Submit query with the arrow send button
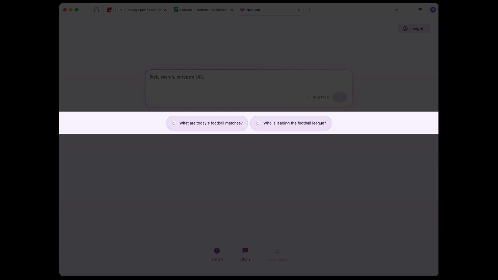 [340, 97]
